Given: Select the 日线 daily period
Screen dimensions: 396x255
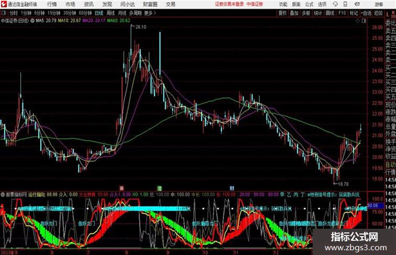Looking at the screenshot, I should coord(99,13).
